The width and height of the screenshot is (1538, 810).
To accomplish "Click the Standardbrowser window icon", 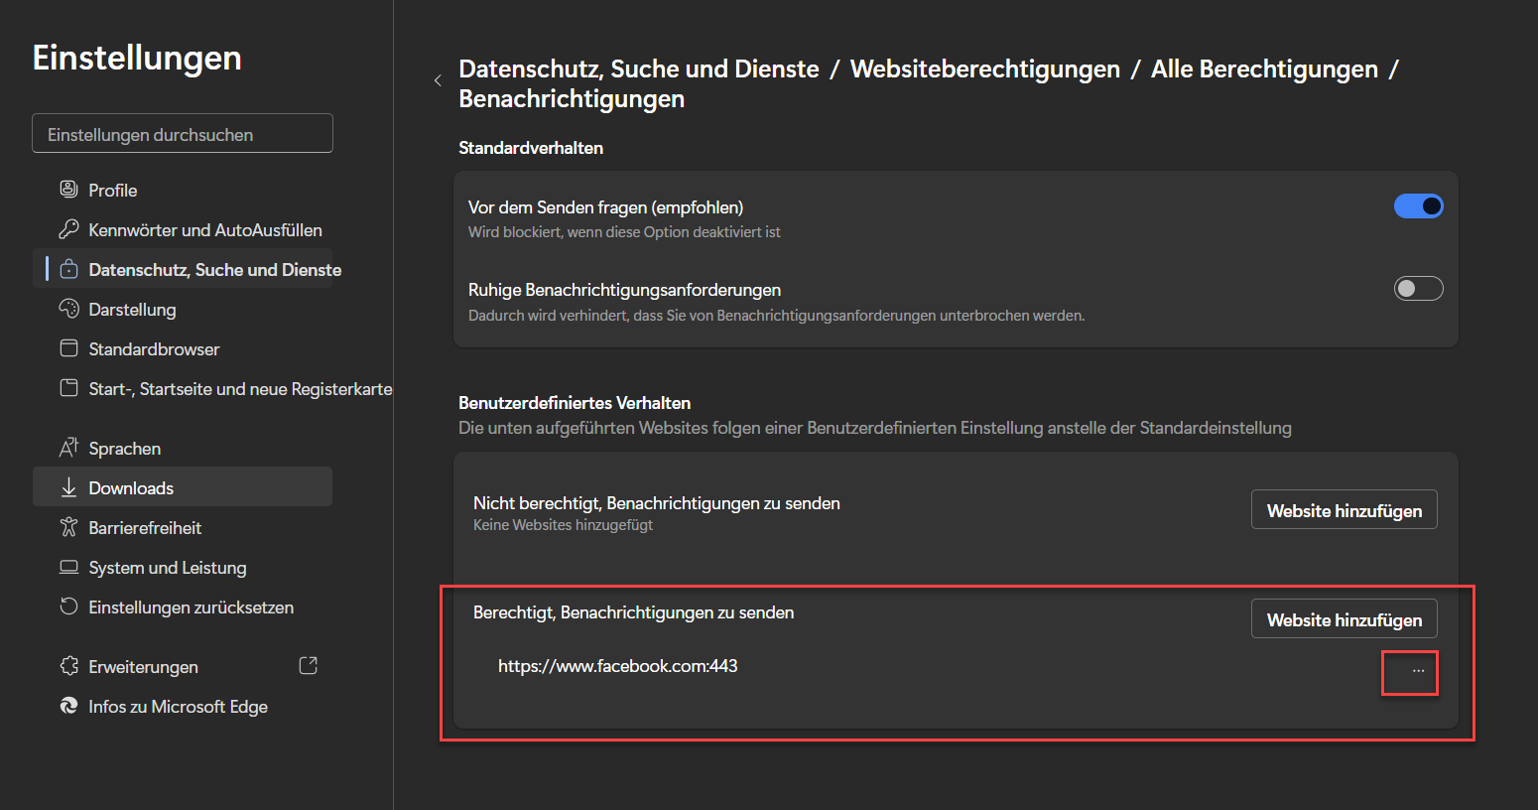I will [x=68, y=348].
